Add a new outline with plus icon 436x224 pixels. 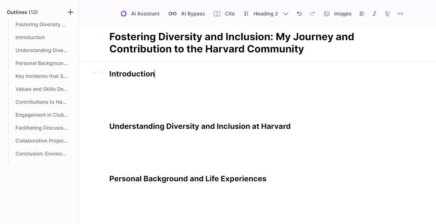(70, 12)
